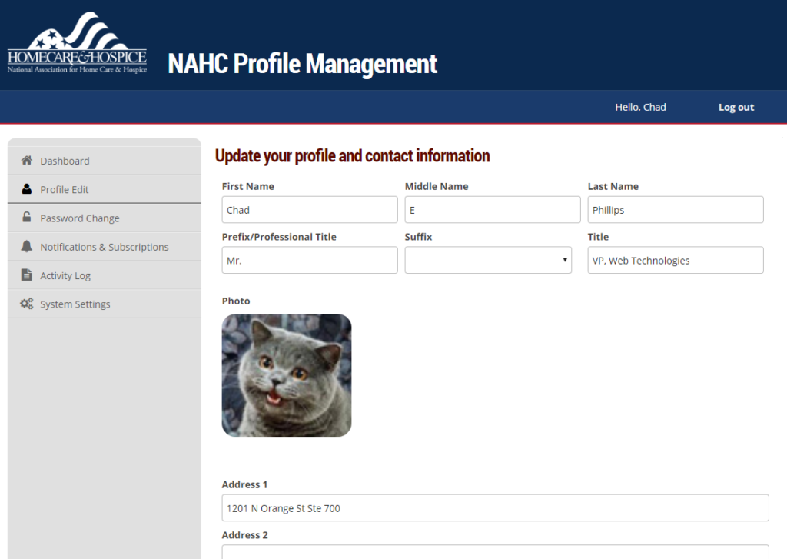787x559 pixels.
Task: Click the Password Change padlock icon
Action: click(x=27, y=218)
